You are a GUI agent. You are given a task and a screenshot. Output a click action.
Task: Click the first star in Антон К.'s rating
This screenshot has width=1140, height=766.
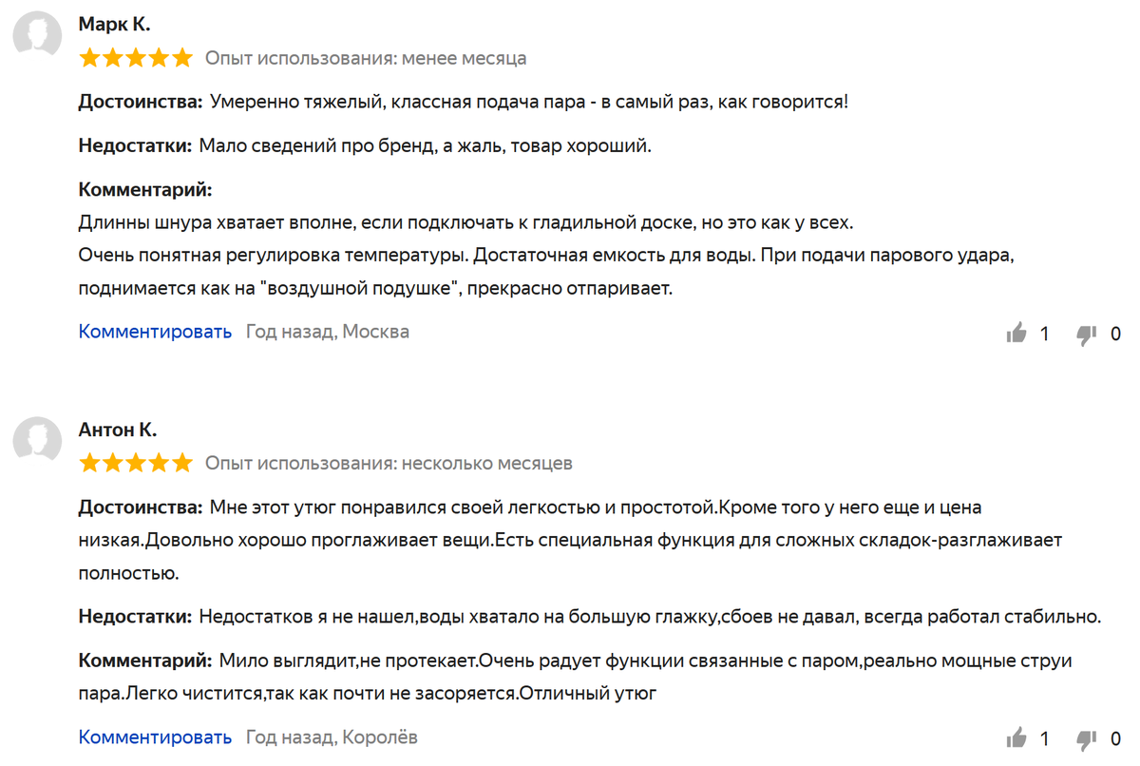click(90, 464)
